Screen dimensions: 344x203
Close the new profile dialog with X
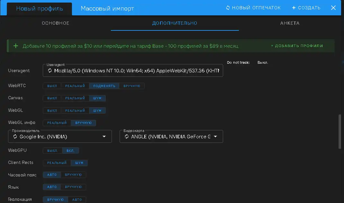[333, 8]
